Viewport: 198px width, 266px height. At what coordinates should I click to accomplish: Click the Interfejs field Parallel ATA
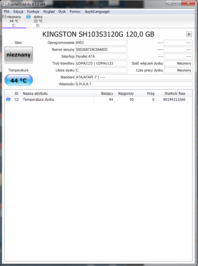coord(101,56)
